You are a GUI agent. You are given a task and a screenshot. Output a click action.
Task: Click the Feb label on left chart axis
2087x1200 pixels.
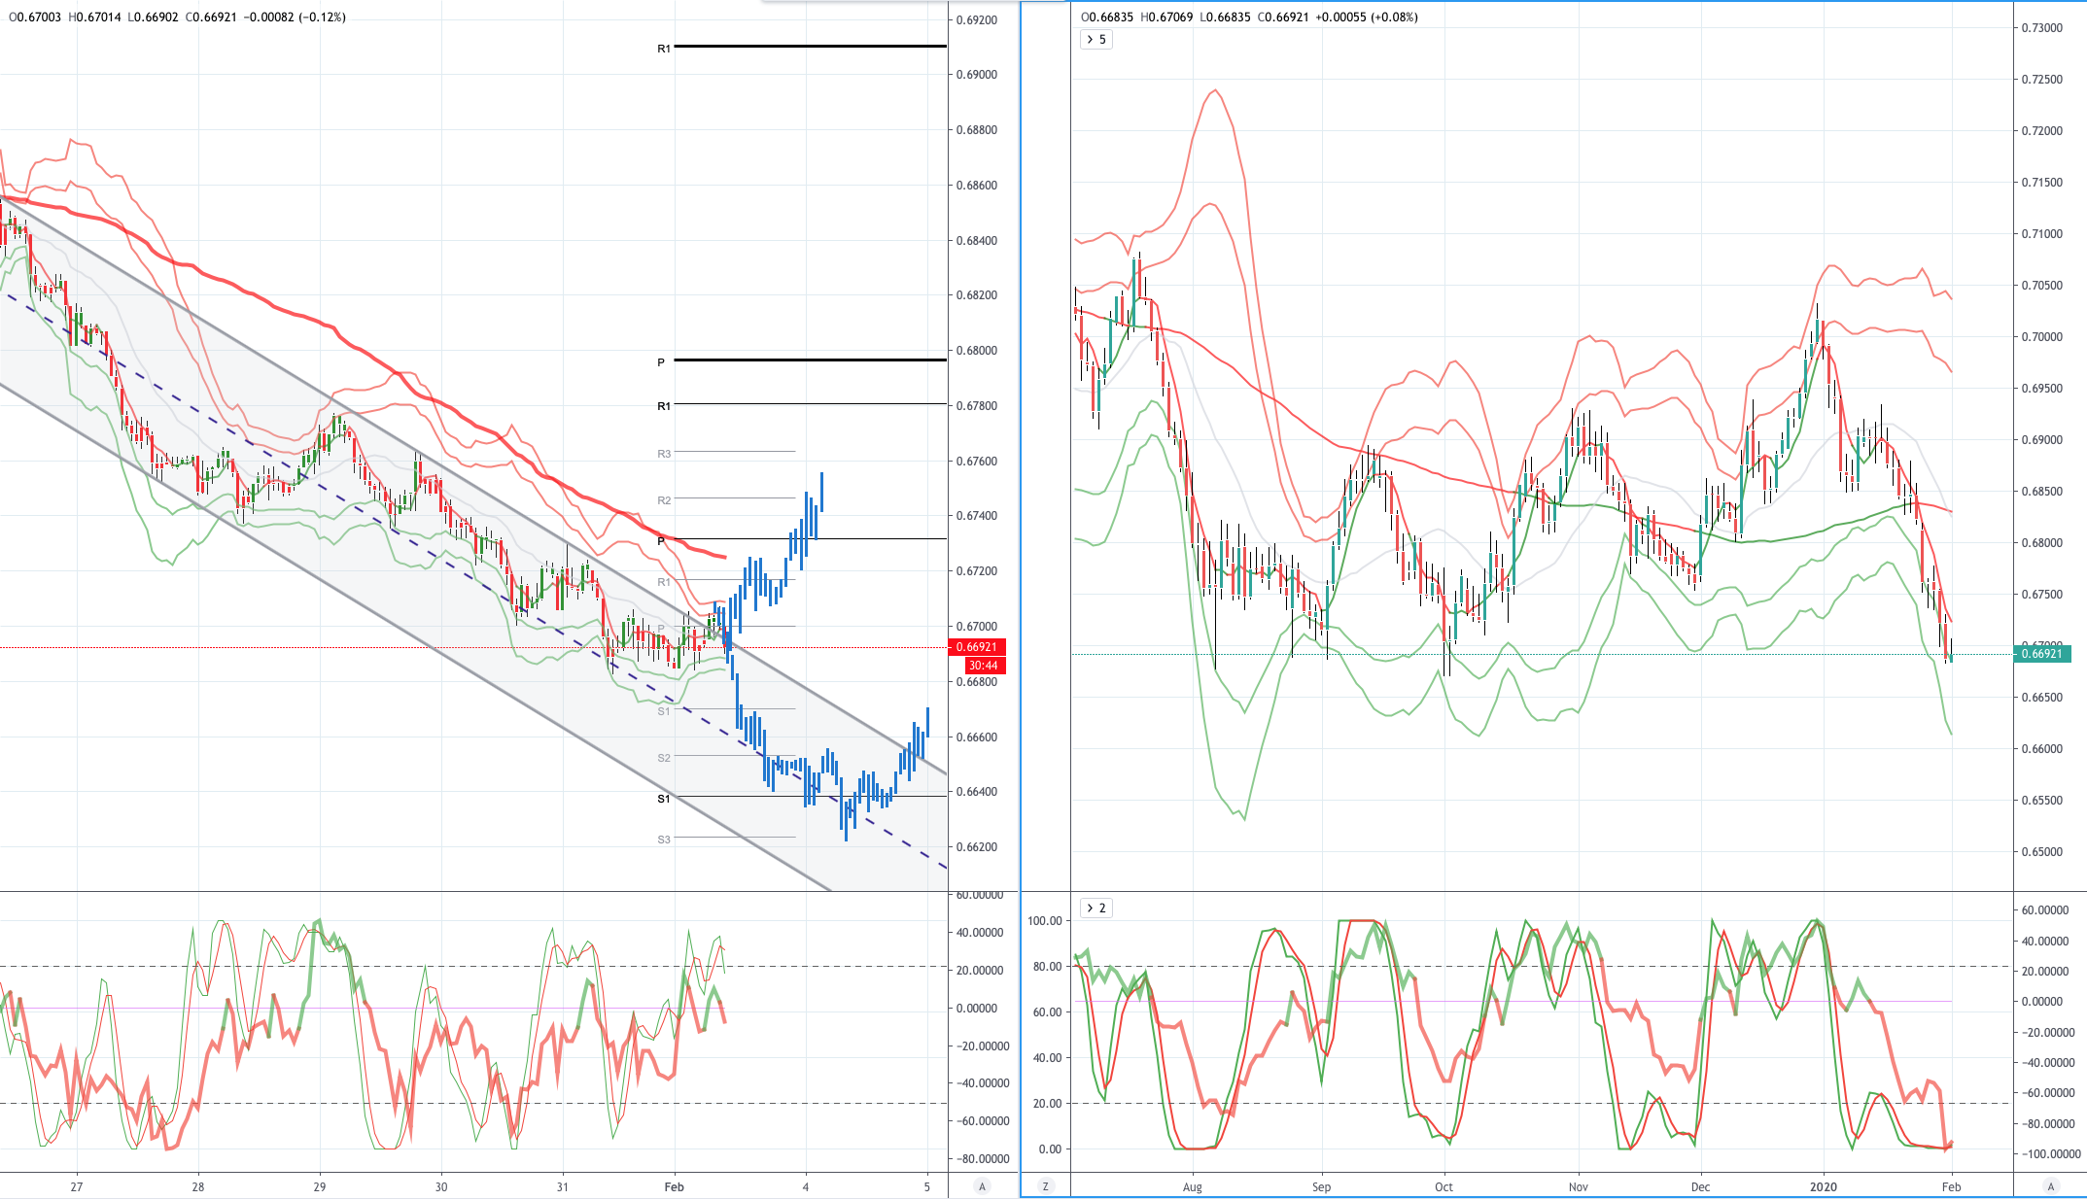coord(675,1186)
